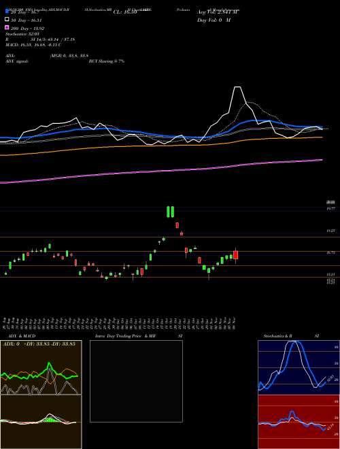Screen dimensions: 340x449
Task: Click the 'Intra Day Trading Price & MR' title
Action: [x=125, y=336]
